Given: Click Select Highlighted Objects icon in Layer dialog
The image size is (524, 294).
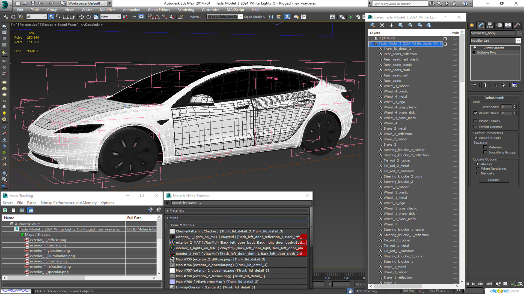Looking at the screenshot, I should (401, 25).
